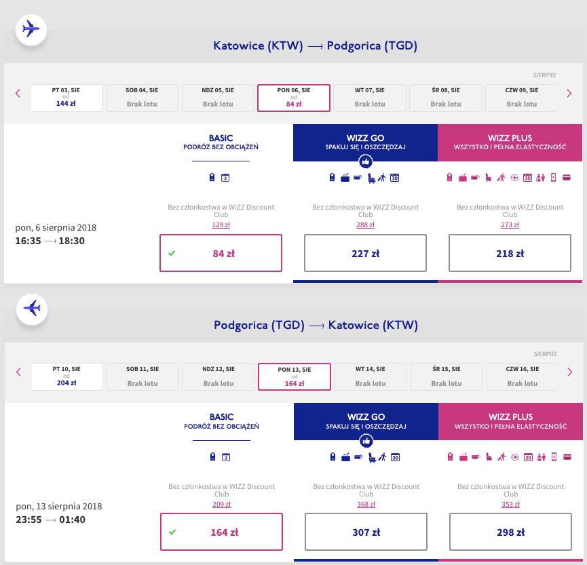Click the return flight airplane icon
The height and width of the screenshot is (565, 587).
pyautogui.click(x=32, y=309)
